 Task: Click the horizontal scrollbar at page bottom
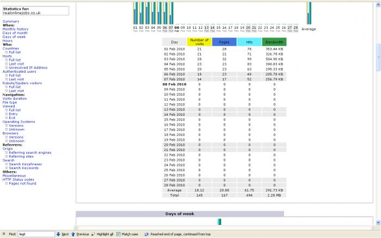coord(224,228)
